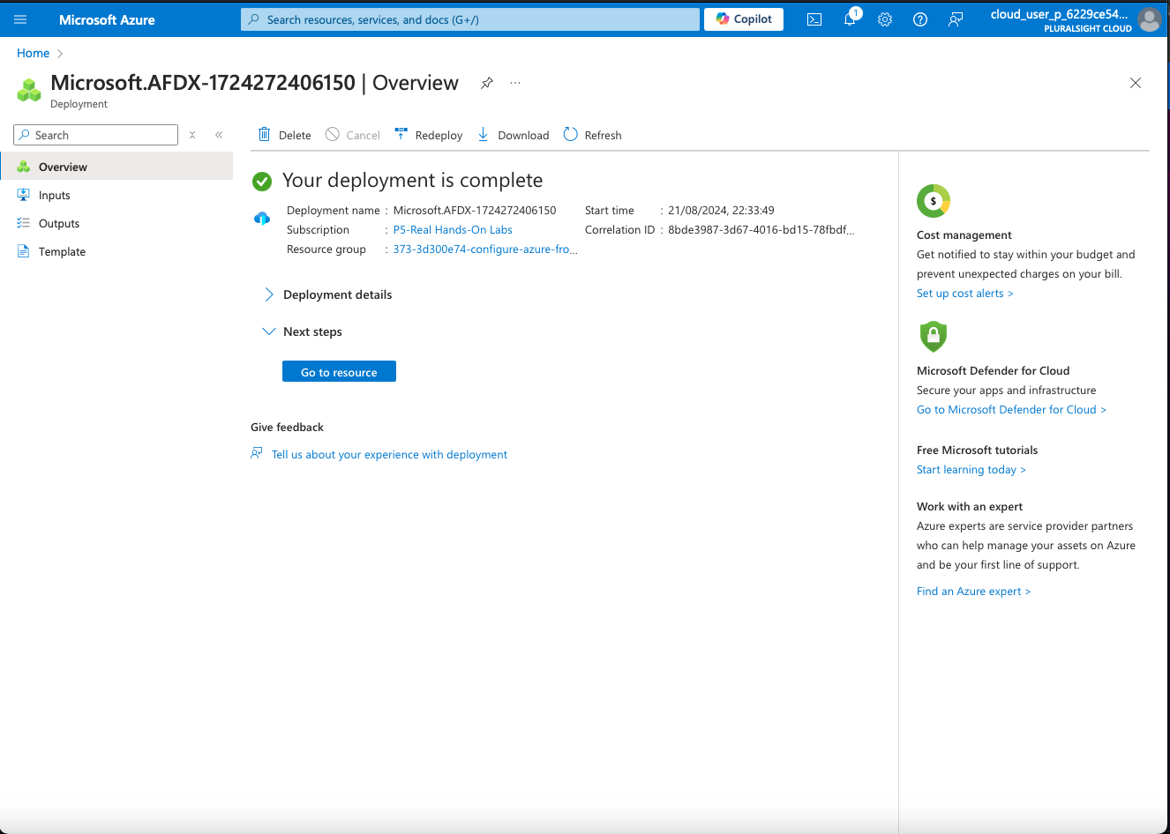Click Go to resource button
1170x834 pixels.
click(339, 372)
